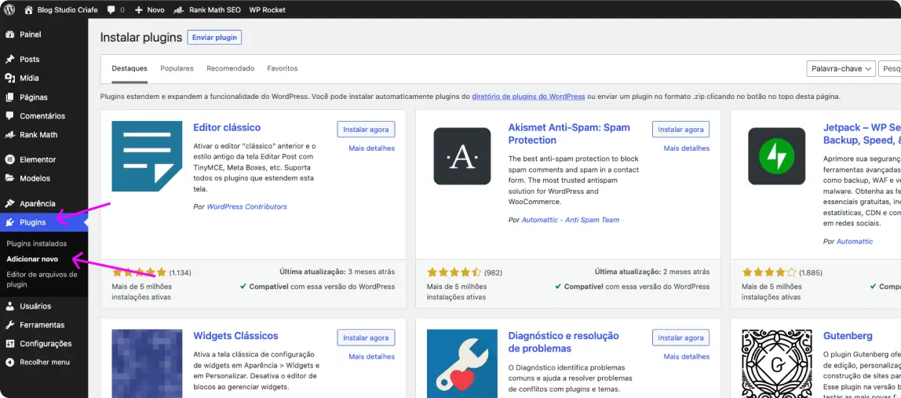Open the Editor clássico plugin title

[227, 128]
